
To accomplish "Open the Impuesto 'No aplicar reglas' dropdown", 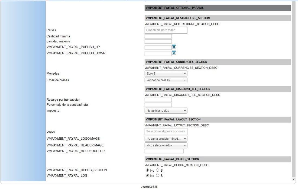I will coord(166,111).
